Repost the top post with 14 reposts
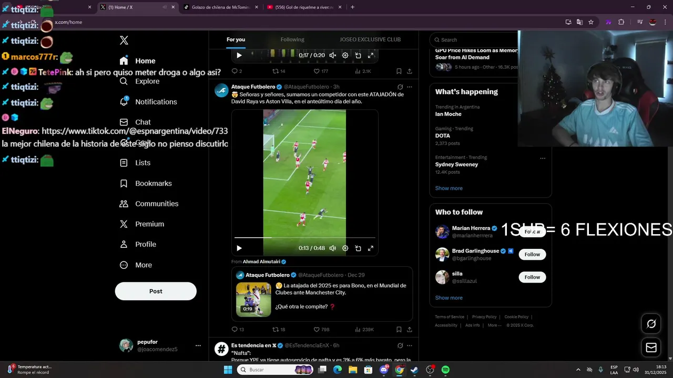 [279, 71]
